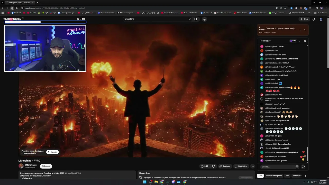Open File Explorer from the taskbar

point(156,182)
